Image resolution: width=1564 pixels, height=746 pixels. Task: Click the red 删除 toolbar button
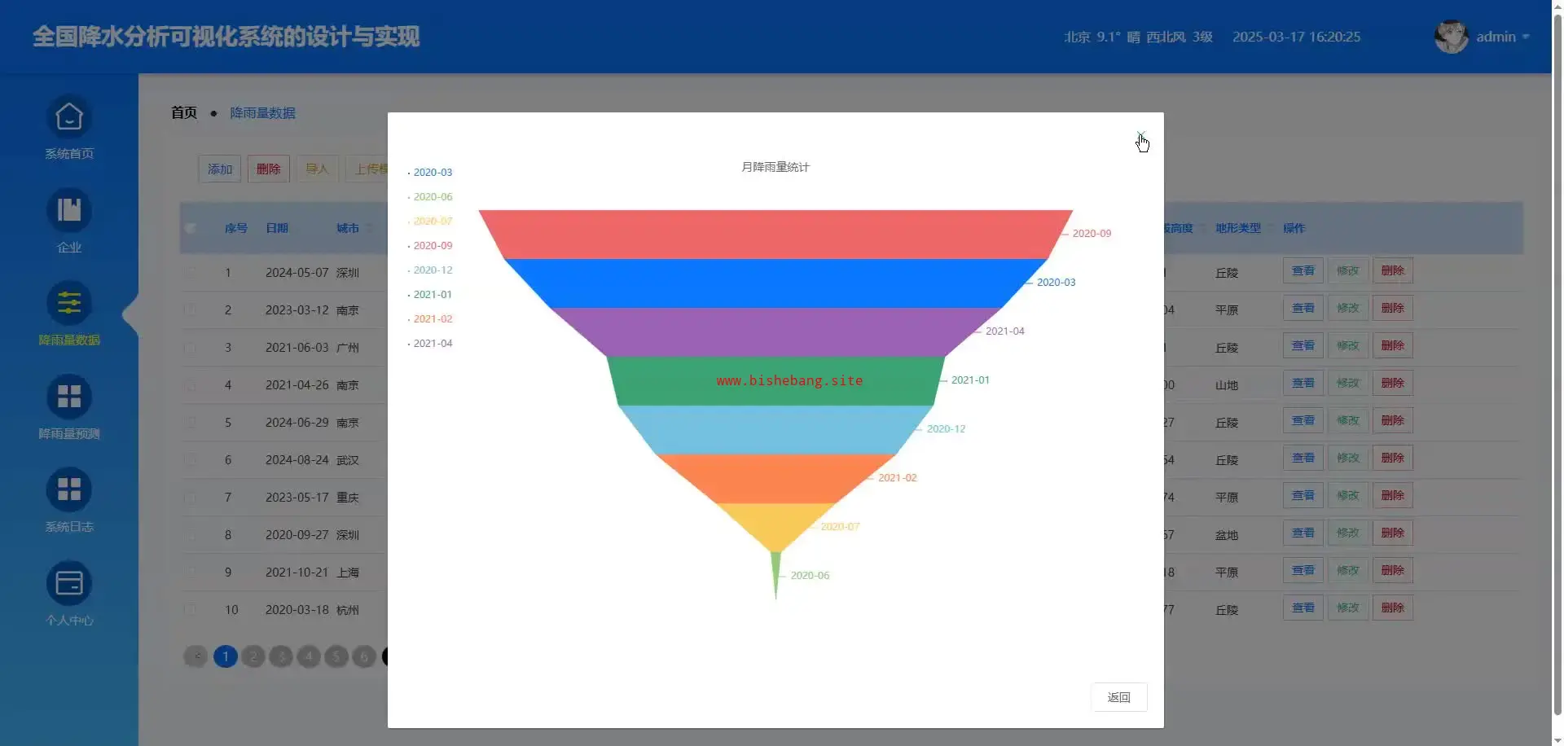[269, 169]
